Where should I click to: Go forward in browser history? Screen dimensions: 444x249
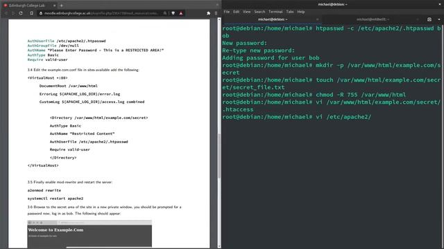click(x=13, y=13)
